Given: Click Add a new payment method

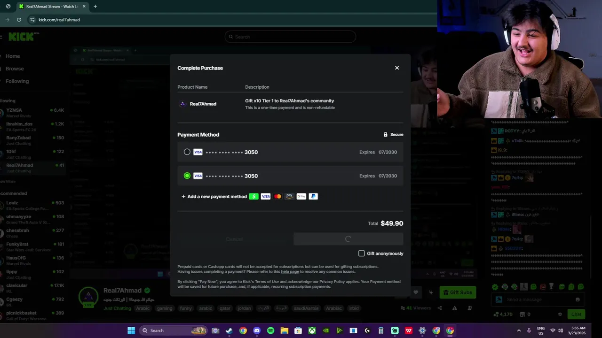Looking at the screenshot, I should [214, 197].
